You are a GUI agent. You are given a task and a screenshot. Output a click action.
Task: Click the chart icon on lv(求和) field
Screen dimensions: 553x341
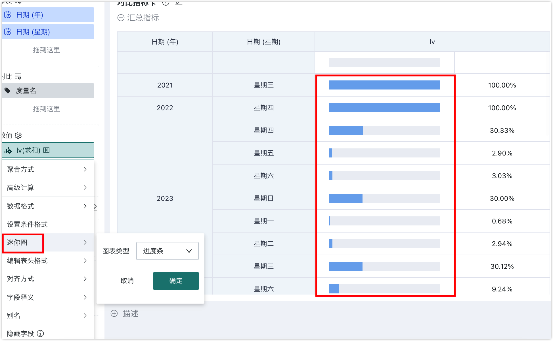tap(8, 150)
